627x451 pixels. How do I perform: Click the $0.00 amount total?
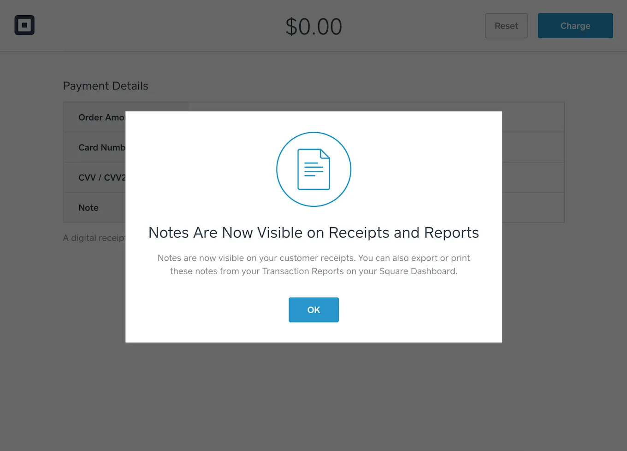[x=313, y=26]
